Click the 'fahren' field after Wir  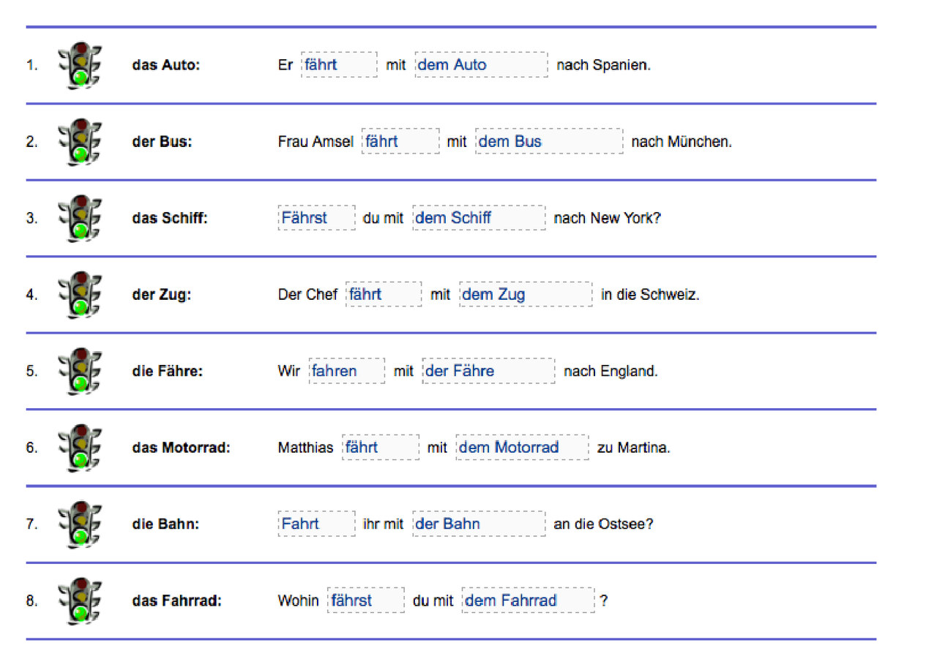pyautogui.click(x=347, y=370)
